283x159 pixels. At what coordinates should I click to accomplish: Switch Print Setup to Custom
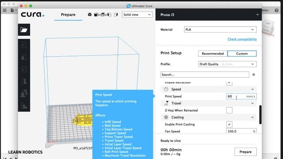click(242, 53)
